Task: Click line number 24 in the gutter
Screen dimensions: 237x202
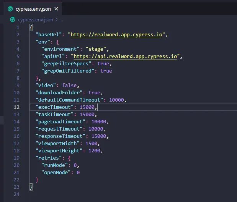Action: tap(16, 194)
